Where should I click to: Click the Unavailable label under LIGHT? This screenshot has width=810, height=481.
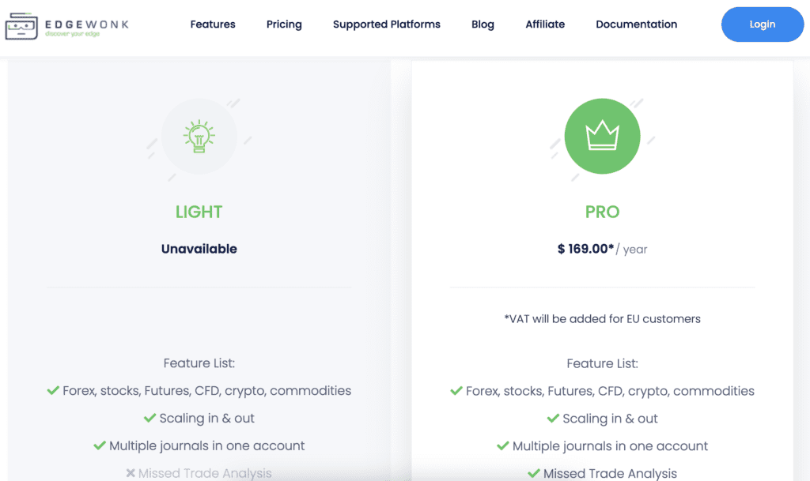pos(199,249)
